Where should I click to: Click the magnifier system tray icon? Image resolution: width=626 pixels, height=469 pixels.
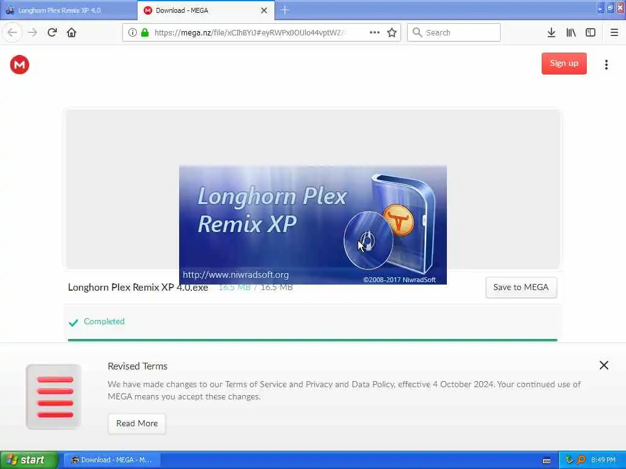[x=581, y=460]
